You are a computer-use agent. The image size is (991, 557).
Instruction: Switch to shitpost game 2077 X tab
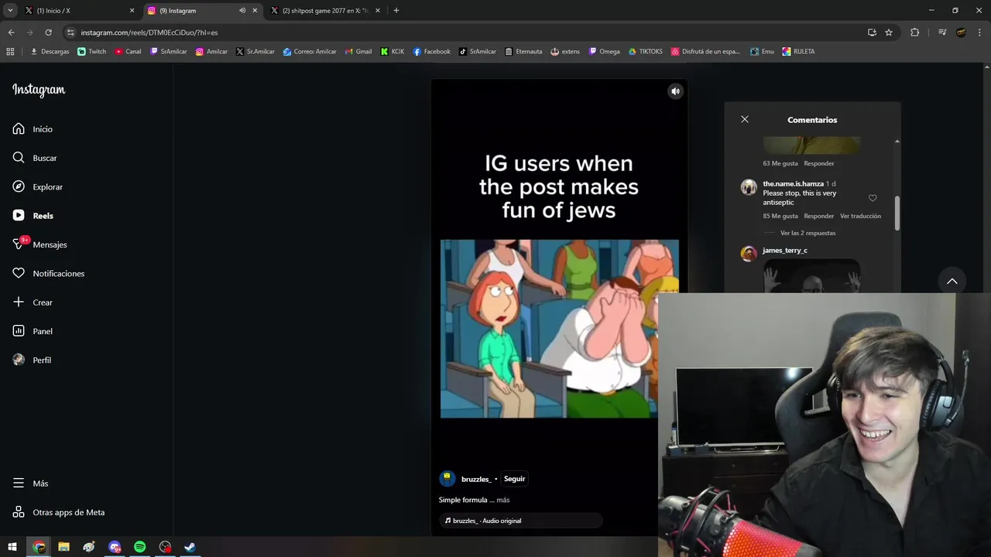(x=325, y=11)
